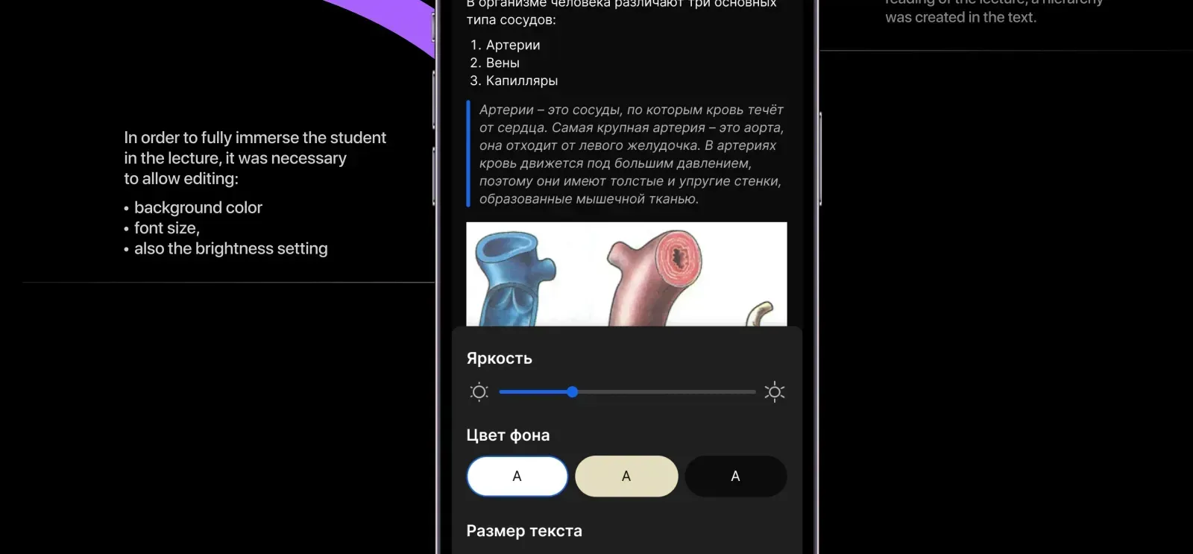The image size is (1193, 554).
Task: Select the white background color option
Action: point(517,476)
